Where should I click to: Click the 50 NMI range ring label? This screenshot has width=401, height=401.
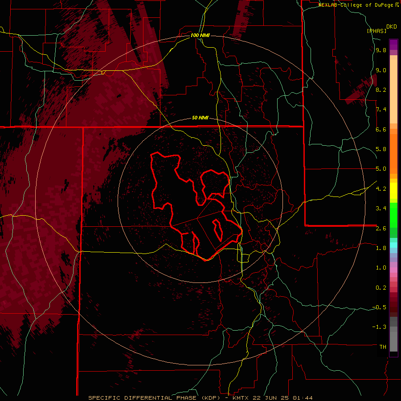pos(200,118)
